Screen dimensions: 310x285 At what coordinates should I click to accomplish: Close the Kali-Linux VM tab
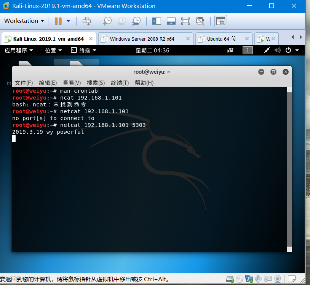click(91, 39)
